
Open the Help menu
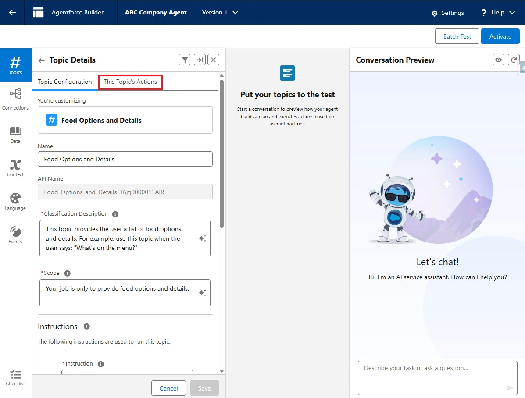coord(497,12)
